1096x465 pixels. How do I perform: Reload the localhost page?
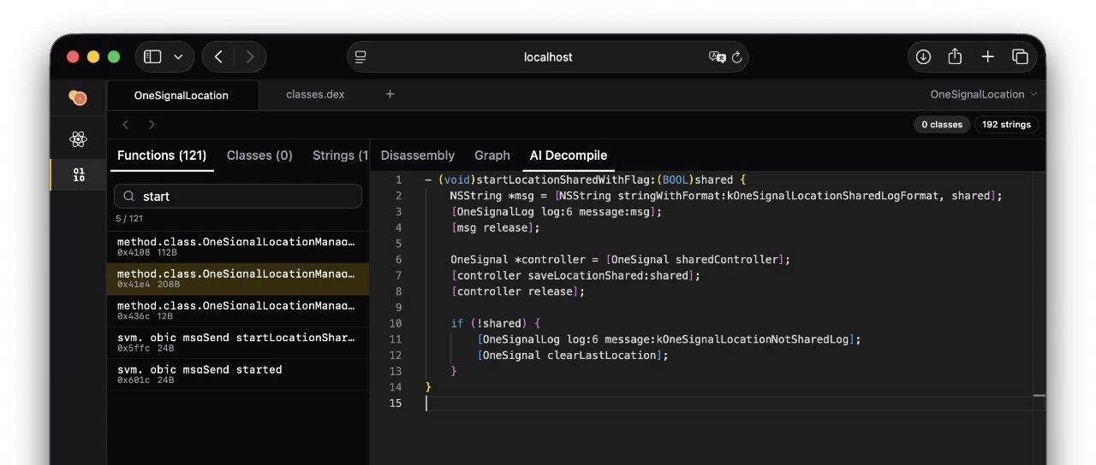[x=736, y=57]
